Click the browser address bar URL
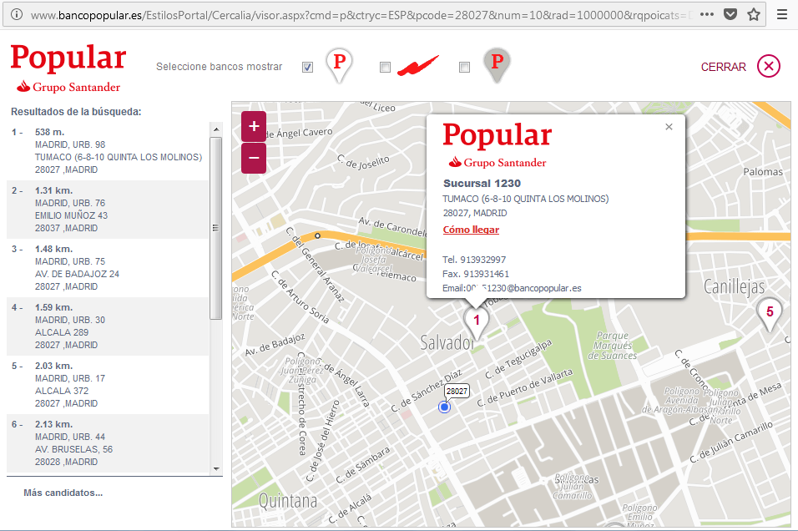Viewport: 798px width, 531px height. [x=361, y=15]
